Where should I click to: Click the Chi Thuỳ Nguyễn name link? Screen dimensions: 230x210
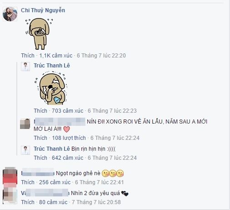(x=43, y=10)
